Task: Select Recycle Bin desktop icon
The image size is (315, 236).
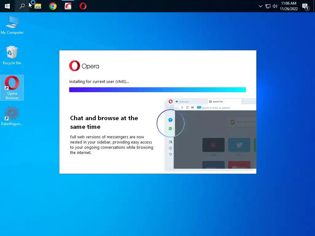Action: (x=12, y=56)
